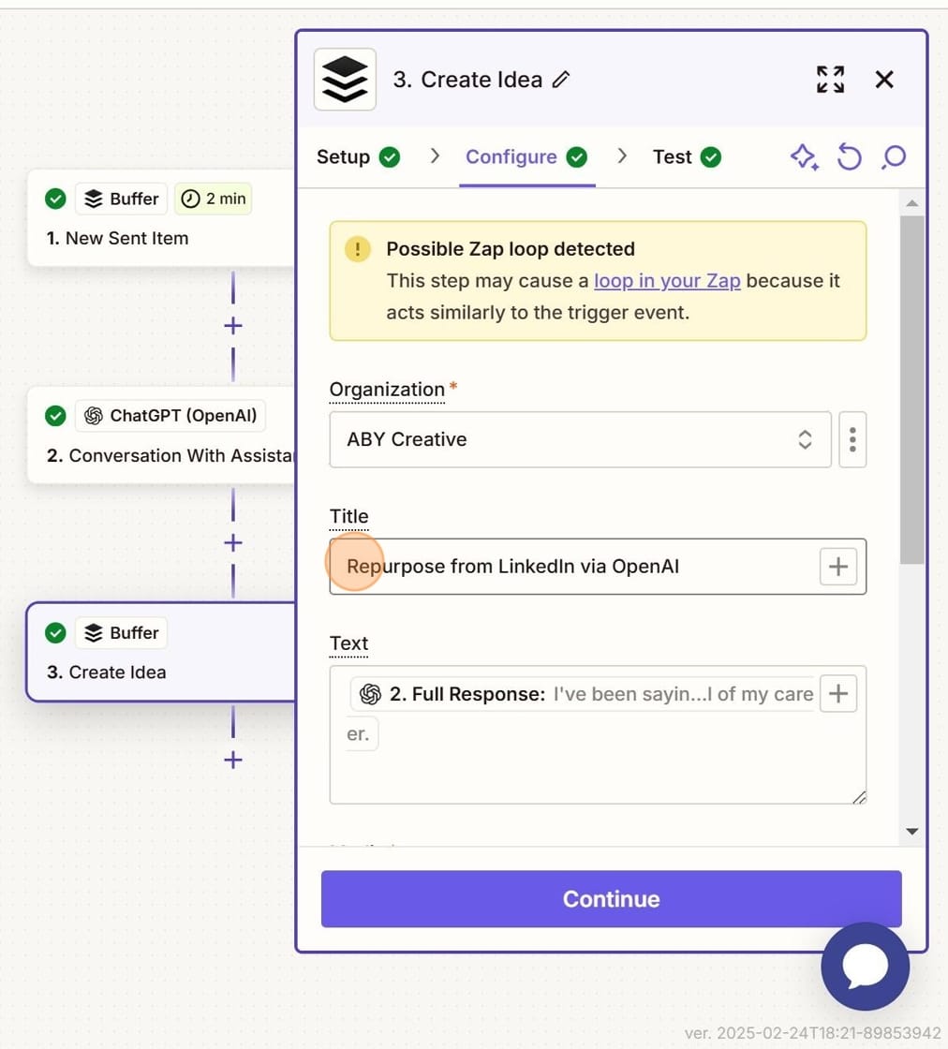Open the loop in your Zap link

[x=667, y=280]
